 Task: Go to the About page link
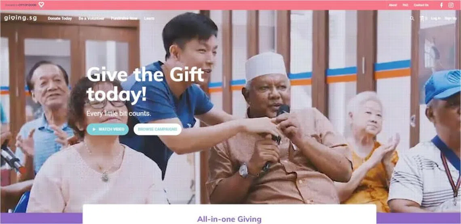tap(393, 5)
